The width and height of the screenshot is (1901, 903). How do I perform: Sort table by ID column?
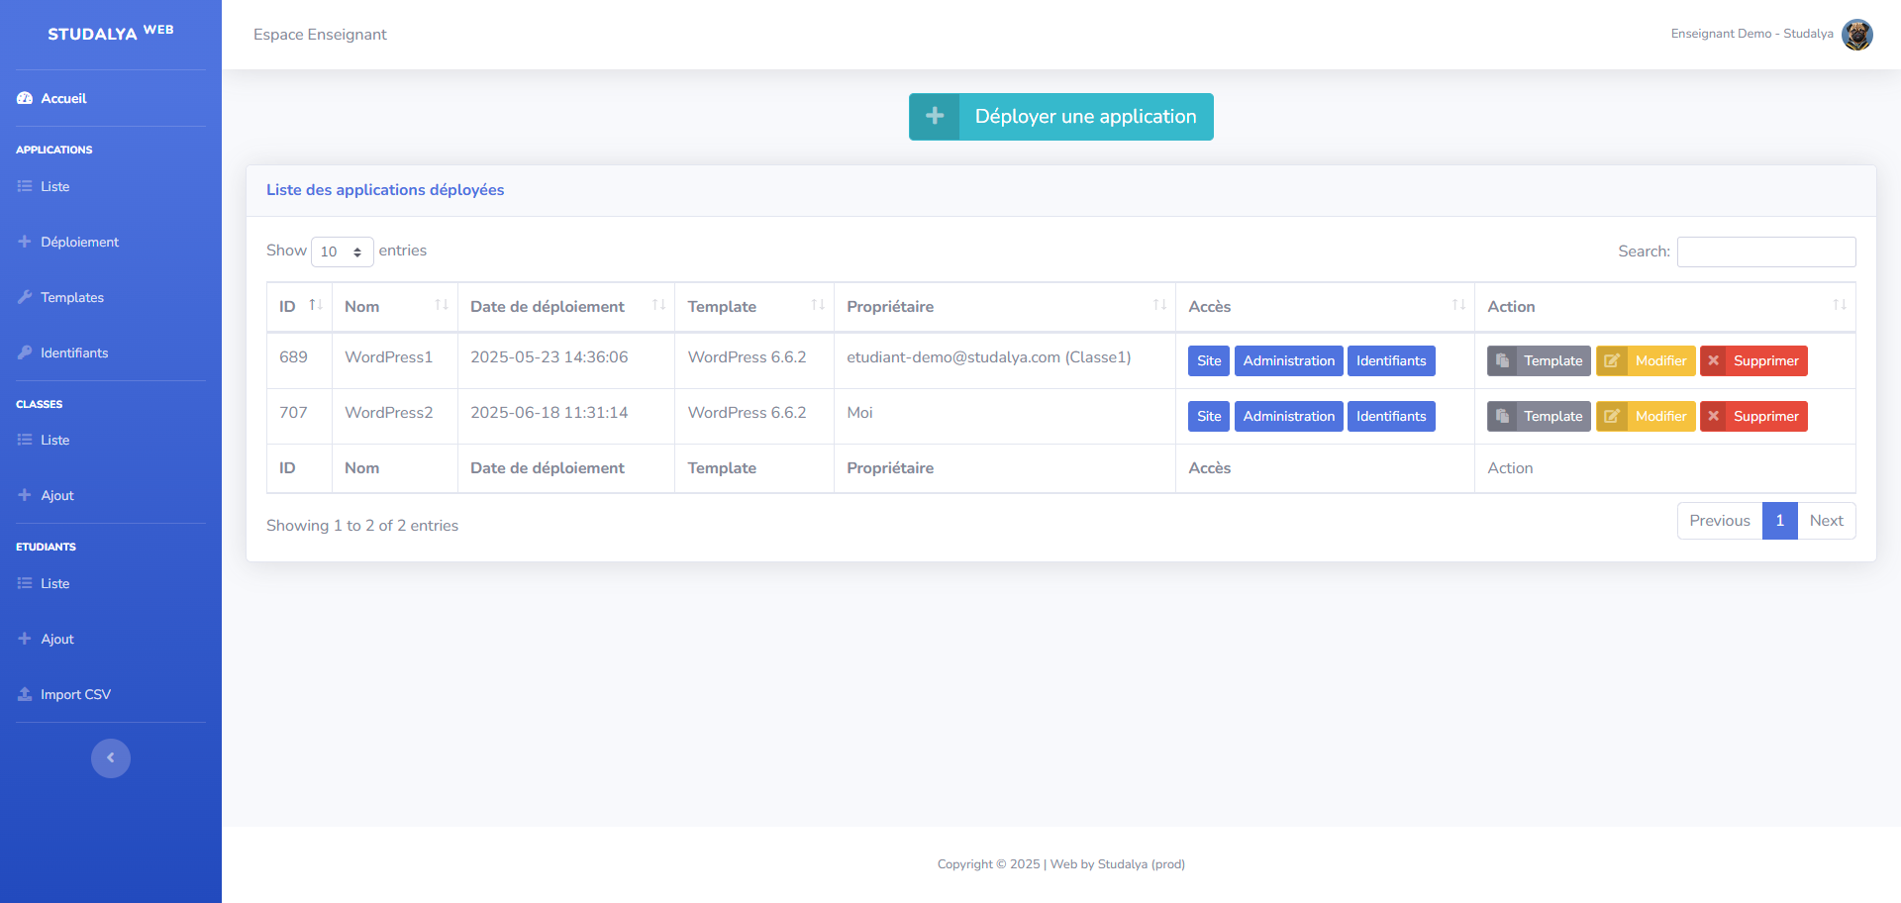[299, 307]
